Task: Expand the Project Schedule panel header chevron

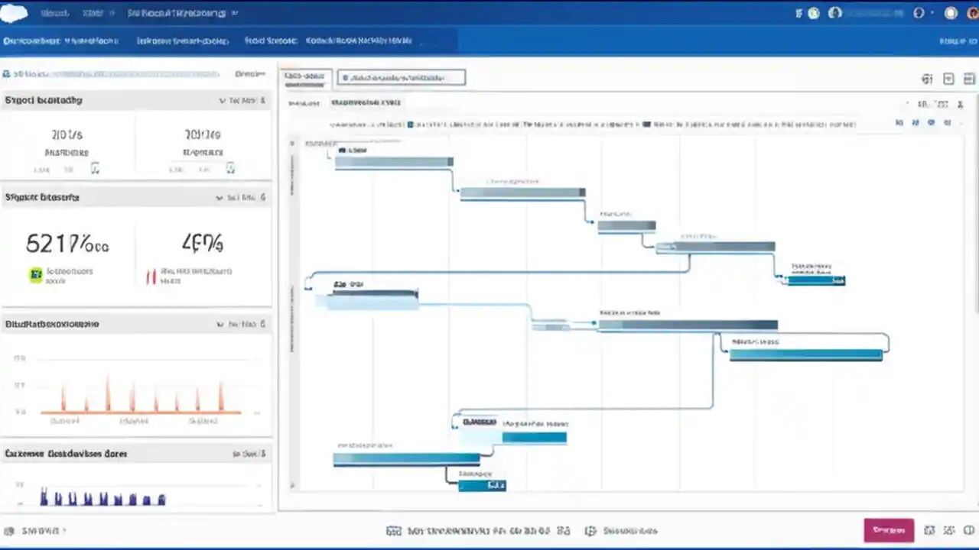Action: [221, 100]
